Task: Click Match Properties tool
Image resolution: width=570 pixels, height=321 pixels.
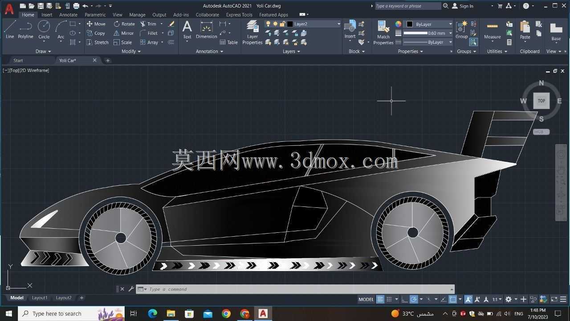Action: click(383, 32)
